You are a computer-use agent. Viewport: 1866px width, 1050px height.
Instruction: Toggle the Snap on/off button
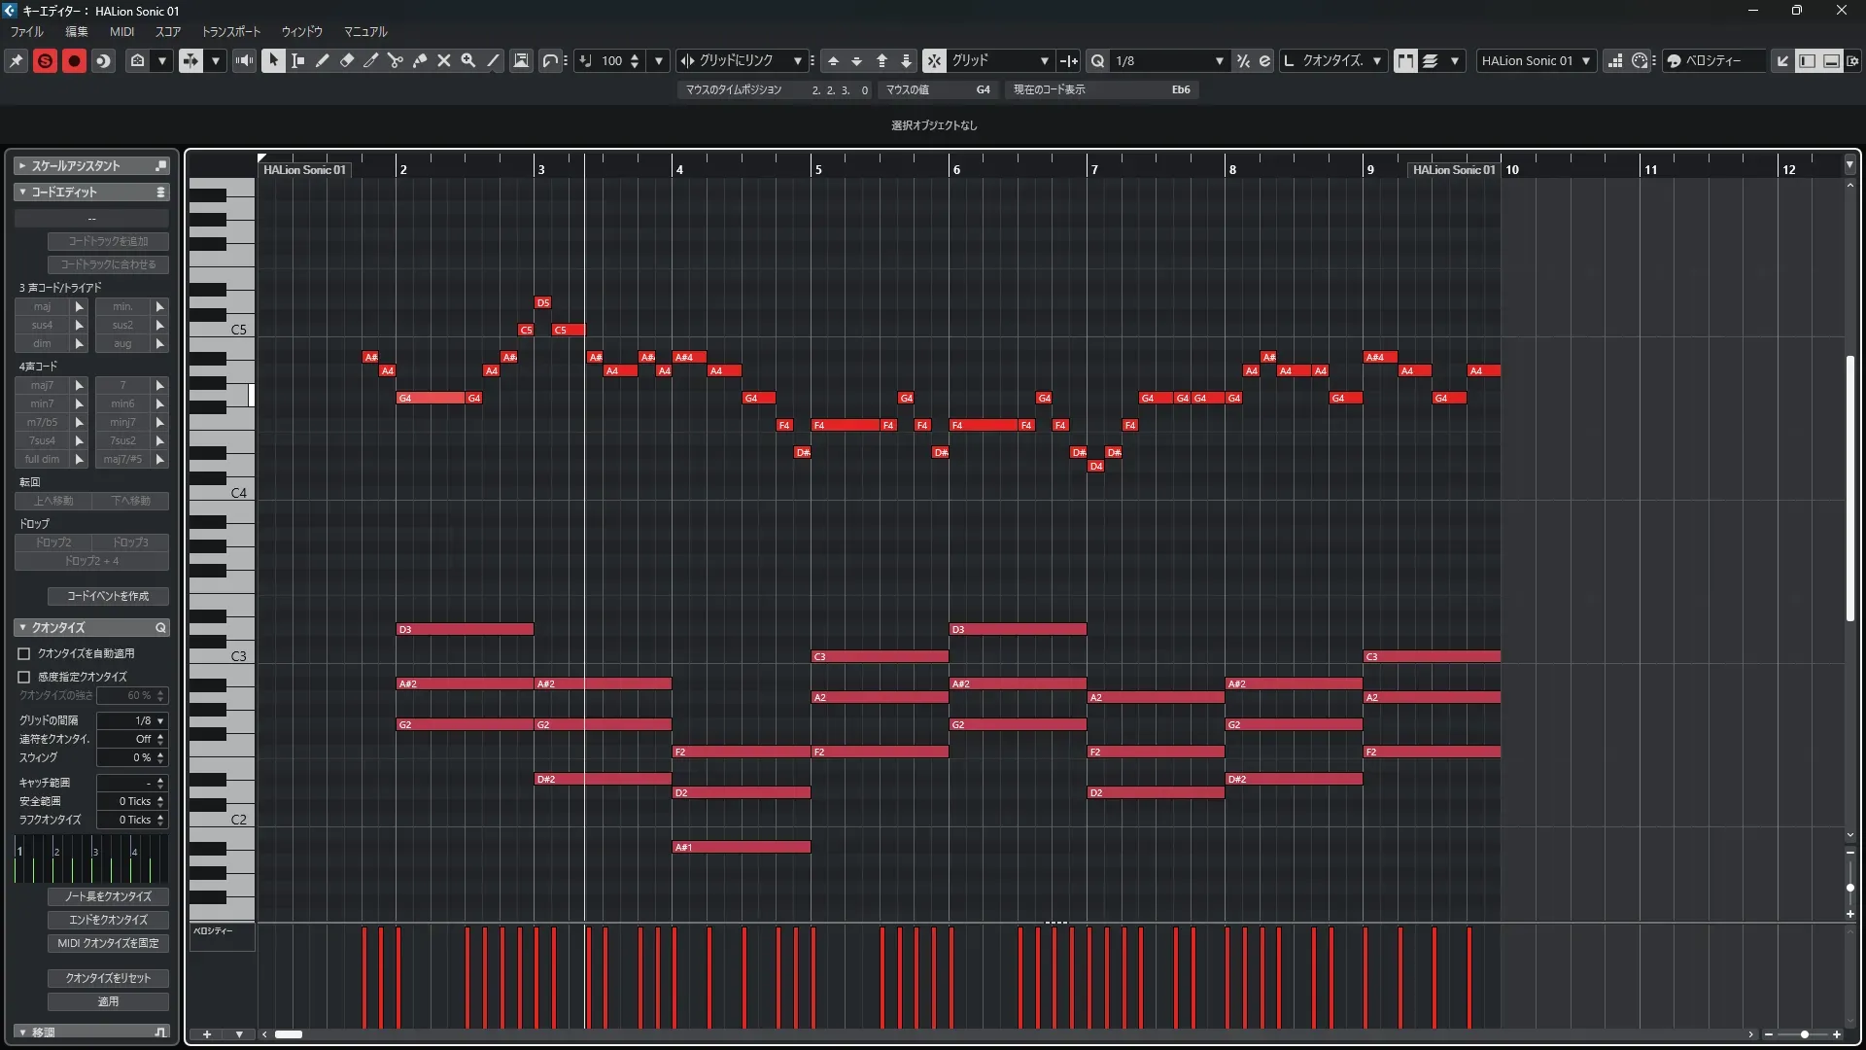click(934, 60)
